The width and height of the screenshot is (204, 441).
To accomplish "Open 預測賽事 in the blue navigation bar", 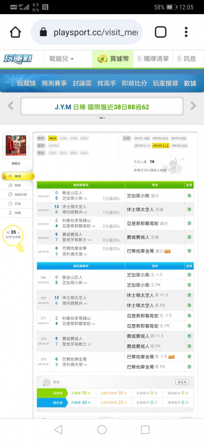I will pyautogui.click(x=54, y=83).
